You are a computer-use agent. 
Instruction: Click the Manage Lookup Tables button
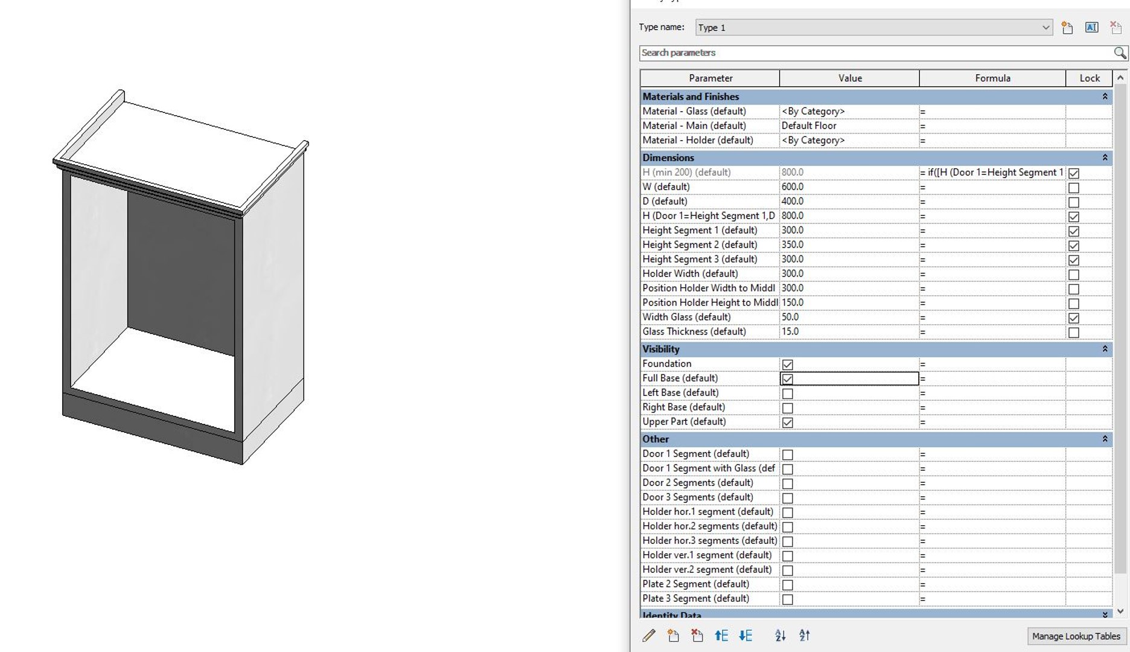[x=1076, y=636]
